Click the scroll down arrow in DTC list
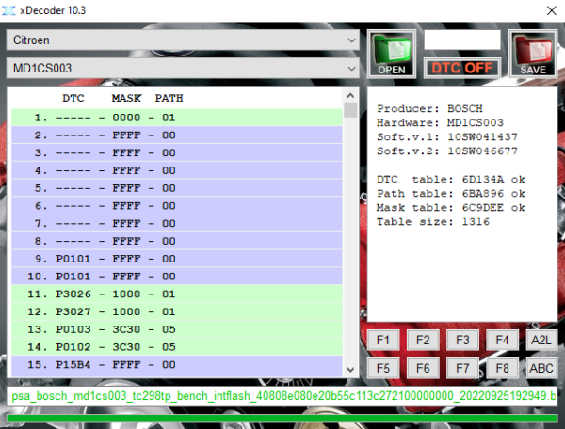The height and width of the screenshot is (429, 565). click(351, 369)
